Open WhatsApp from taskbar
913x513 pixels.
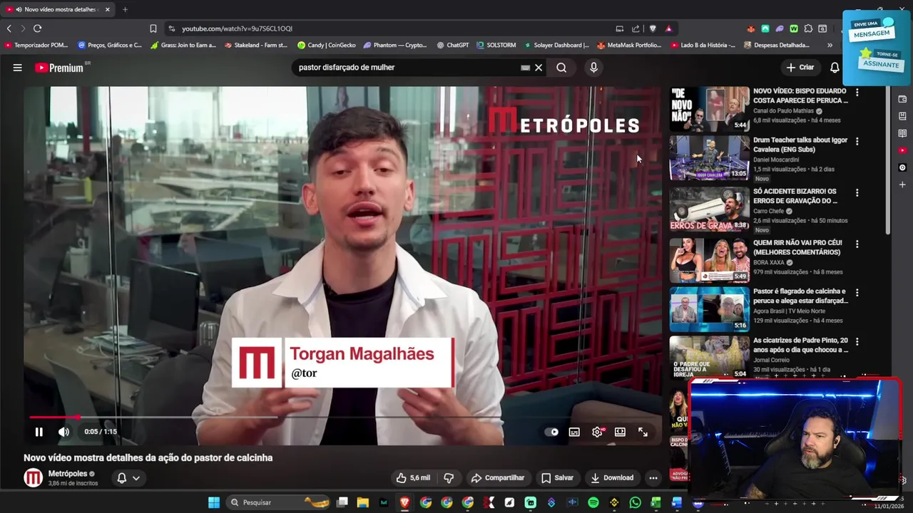coord(636,502)
